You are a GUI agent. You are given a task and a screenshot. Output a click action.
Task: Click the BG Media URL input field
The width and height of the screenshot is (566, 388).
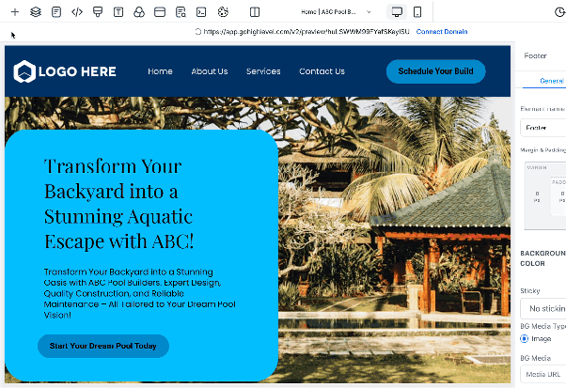click(x=543, y=374)
